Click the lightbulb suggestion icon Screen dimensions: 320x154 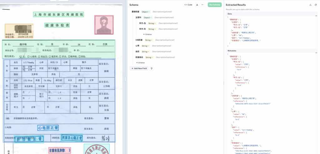pos(152,68)
